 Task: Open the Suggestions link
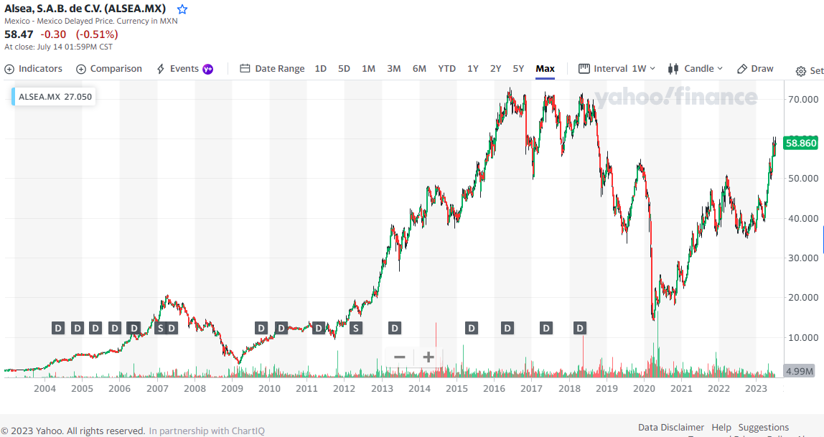(764, 427)
